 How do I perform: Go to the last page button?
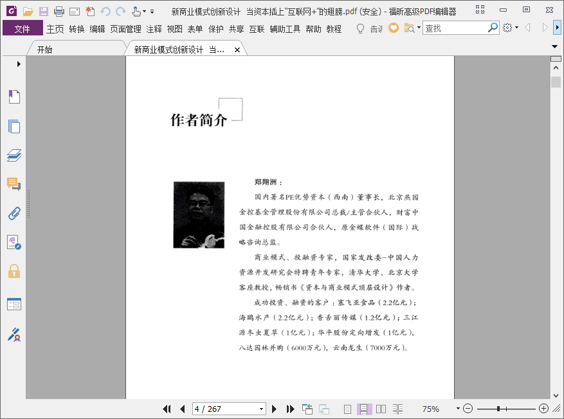(290, 409)
